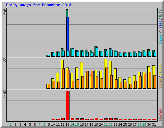Click the "4" day label
This screenshot has height=128, width=164.
click(x=25, y=124)
